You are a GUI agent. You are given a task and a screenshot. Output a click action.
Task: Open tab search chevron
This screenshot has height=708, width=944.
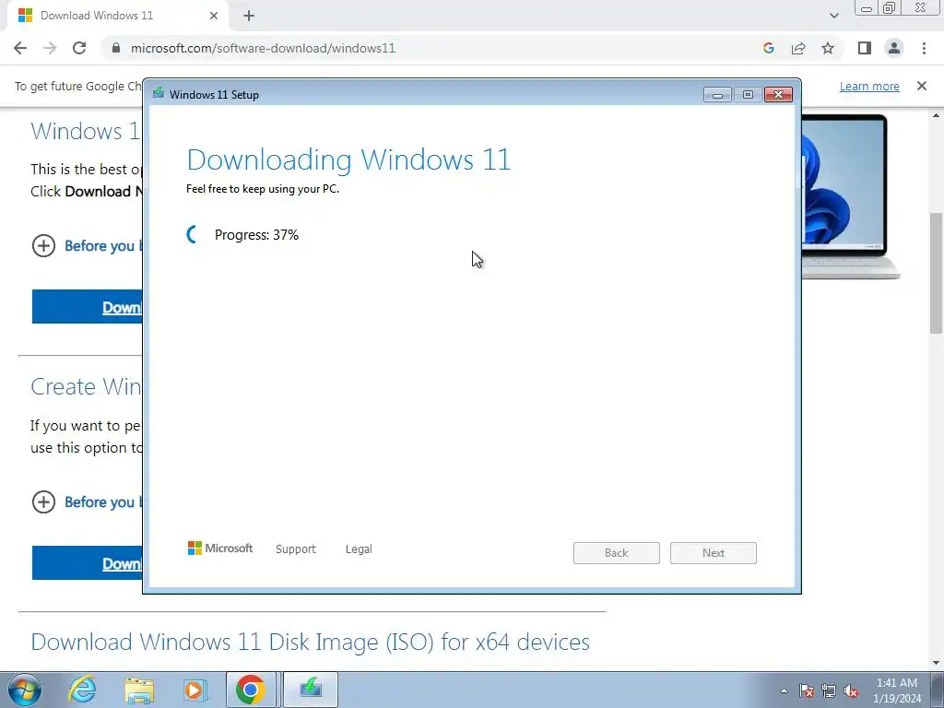click(833, 16)
